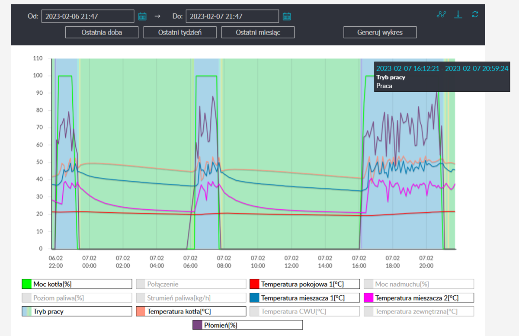
Task: Select the 'Ostatni tydzień' range
Action: [180, 32]
